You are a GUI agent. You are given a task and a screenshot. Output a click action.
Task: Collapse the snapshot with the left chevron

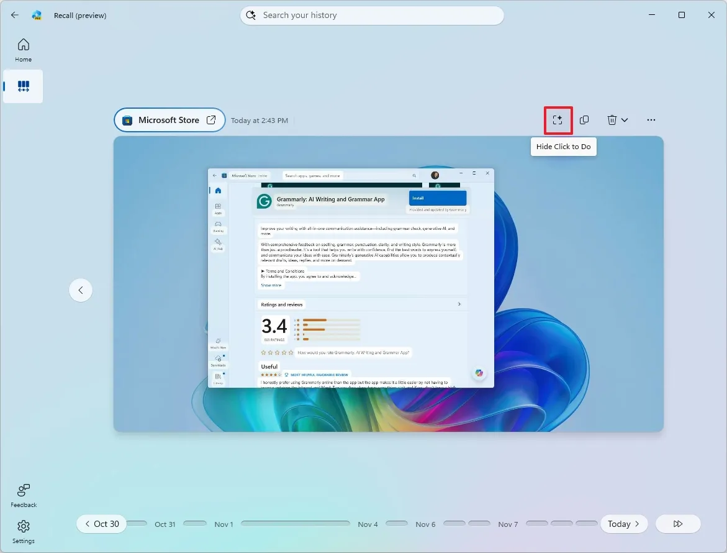pyautogui.click(x=81, y=290)
